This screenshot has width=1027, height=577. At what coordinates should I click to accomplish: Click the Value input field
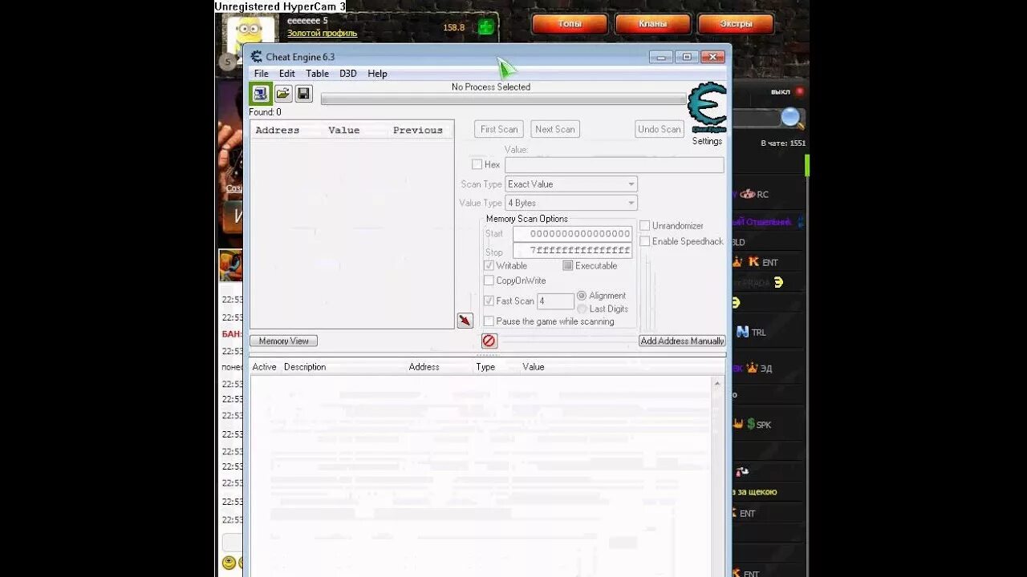tap(614, 164)
